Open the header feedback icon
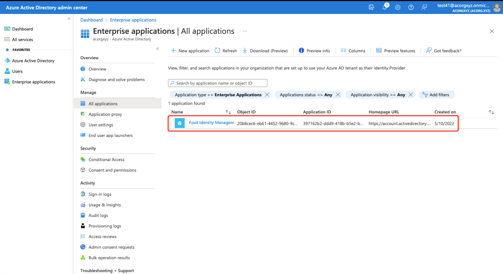This screenshot has width=503, height=274. pos(424,7)
